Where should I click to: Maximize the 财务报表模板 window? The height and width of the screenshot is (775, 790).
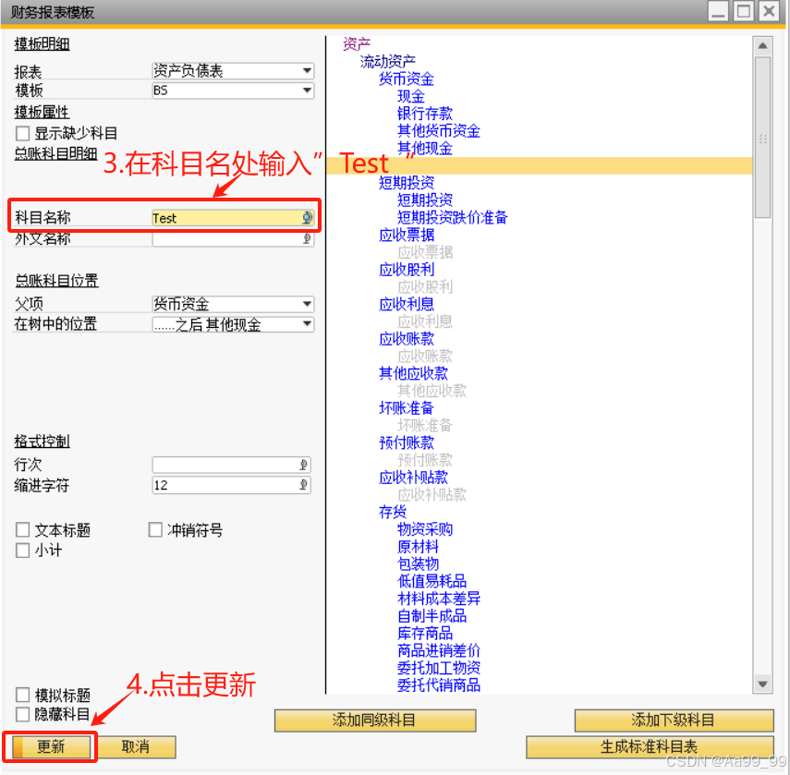(x=743, y=11)
